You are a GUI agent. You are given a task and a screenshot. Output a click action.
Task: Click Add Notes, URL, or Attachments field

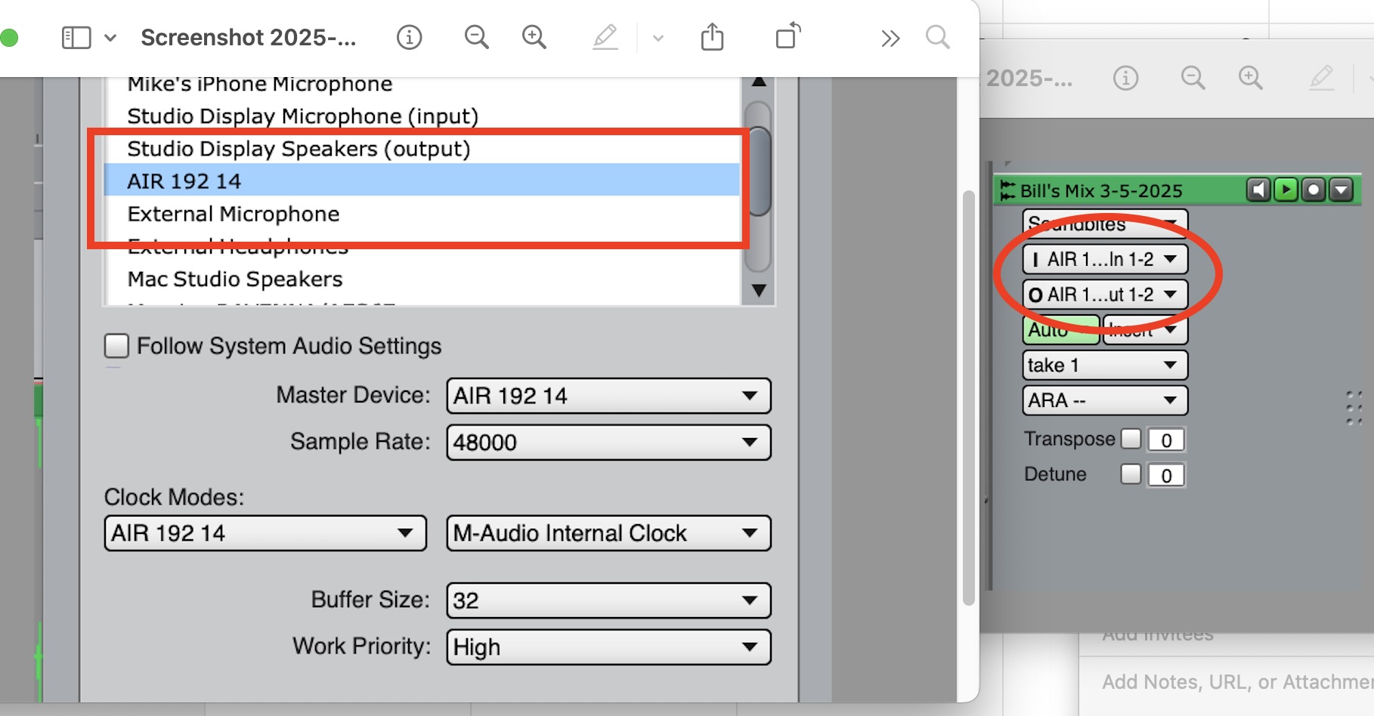click(1236, 682)
